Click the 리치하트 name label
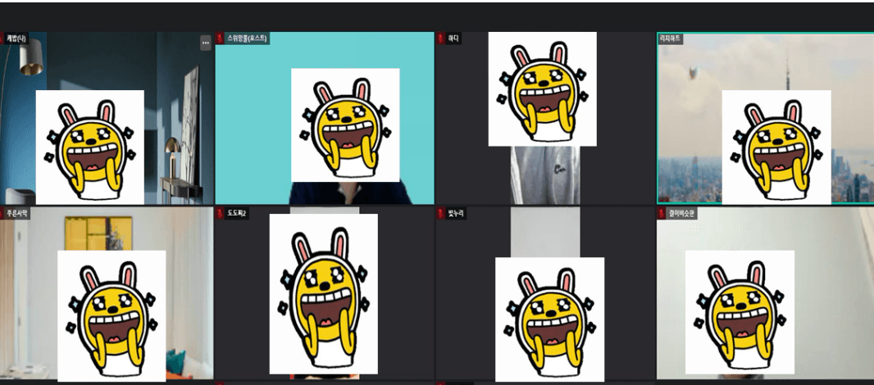 [671, 38]
